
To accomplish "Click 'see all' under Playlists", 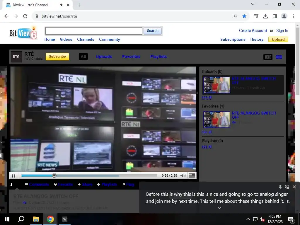I will pyautogui.click(x=207, y=146).
